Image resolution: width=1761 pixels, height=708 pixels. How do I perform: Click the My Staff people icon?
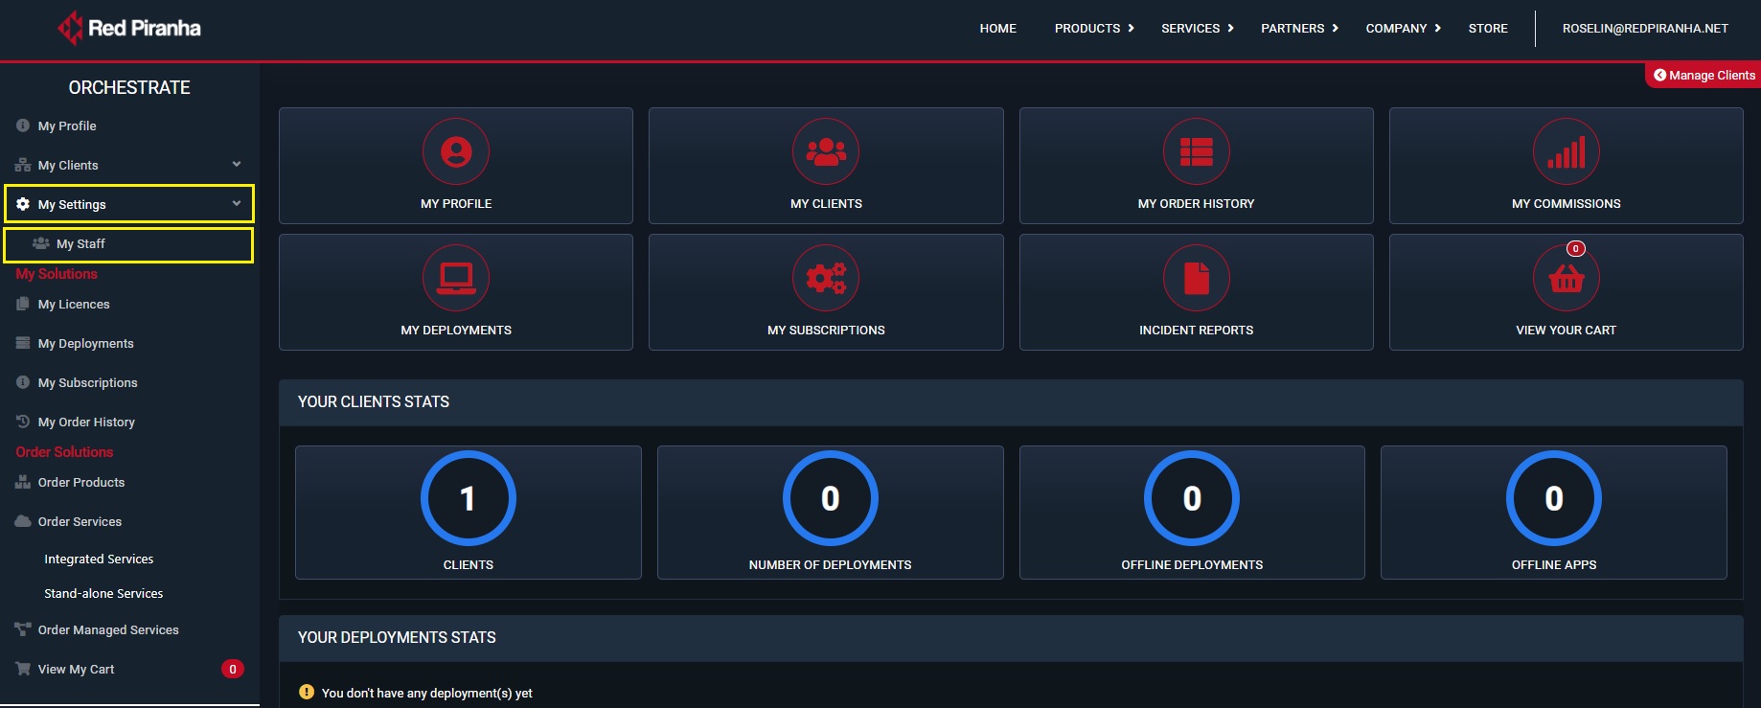tap(41, 243)
